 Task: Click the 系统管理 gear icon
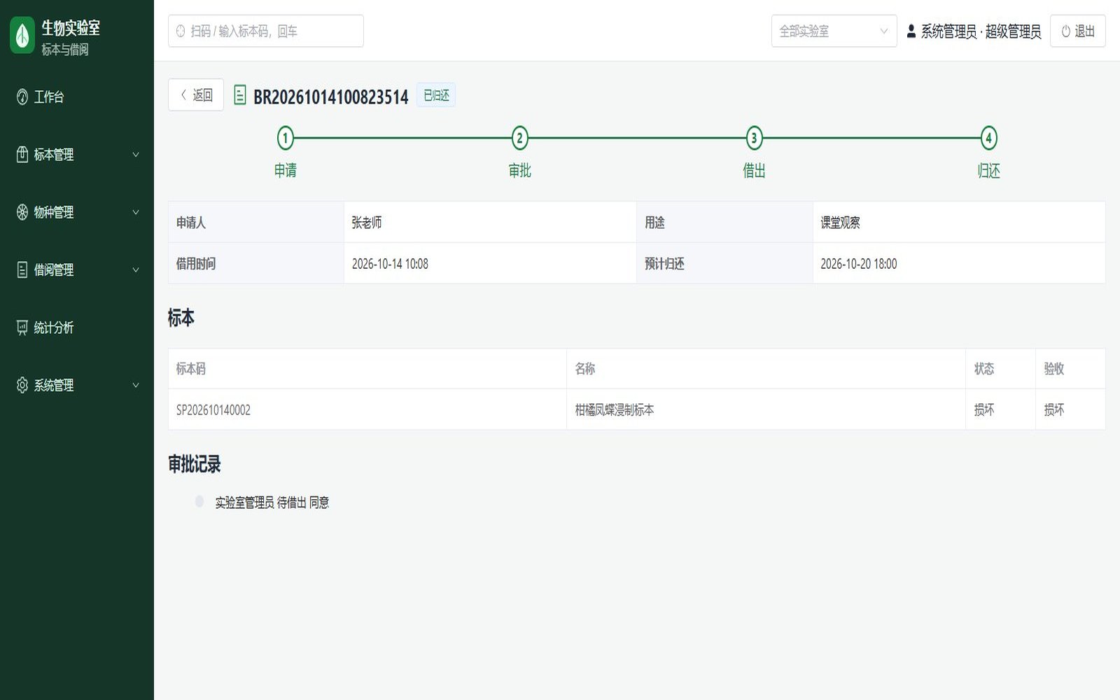click(x=22, y=385)
